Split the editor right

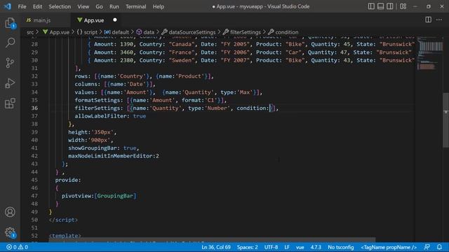[x=428, y=20]
